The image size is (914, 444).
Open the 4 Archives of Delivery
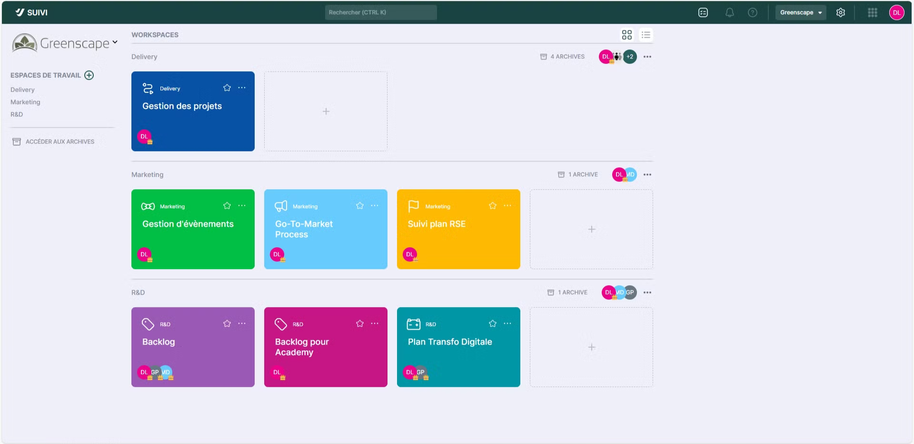click(x=563, y=57)
